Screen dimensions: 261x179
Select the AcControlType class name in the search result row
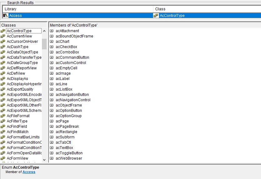click(x=172, y=15)
